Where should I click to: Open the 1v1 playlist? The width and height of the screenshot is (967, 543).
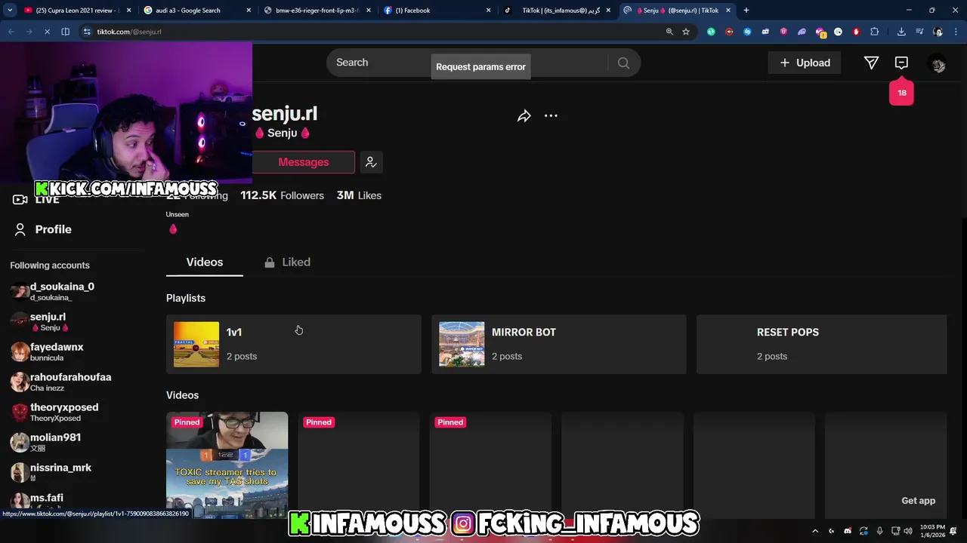pos(294,344)
